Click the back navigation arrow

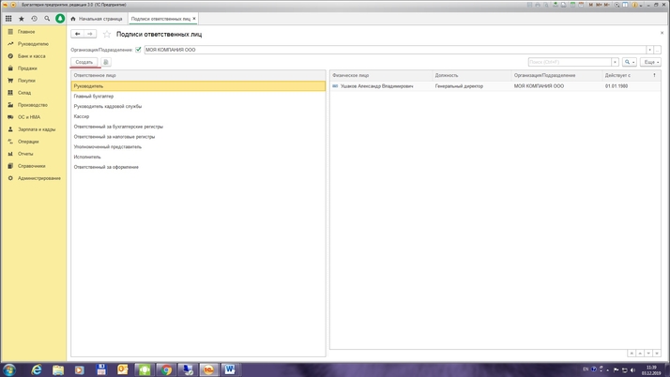coord(78,34)
